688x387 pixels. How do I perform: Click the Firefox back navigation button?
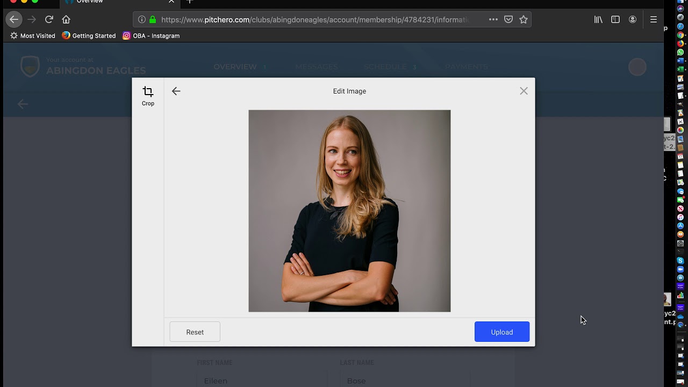click(14, 19)
